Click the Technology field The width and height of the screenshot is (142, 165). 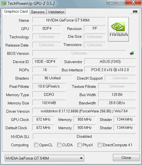pyautogui.click(x=47, y=37)
